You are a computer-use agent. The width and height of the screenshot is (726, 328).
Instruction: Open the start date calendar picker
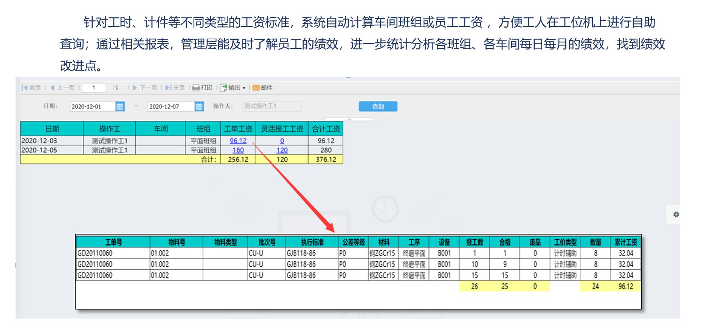tap(120, 107)
